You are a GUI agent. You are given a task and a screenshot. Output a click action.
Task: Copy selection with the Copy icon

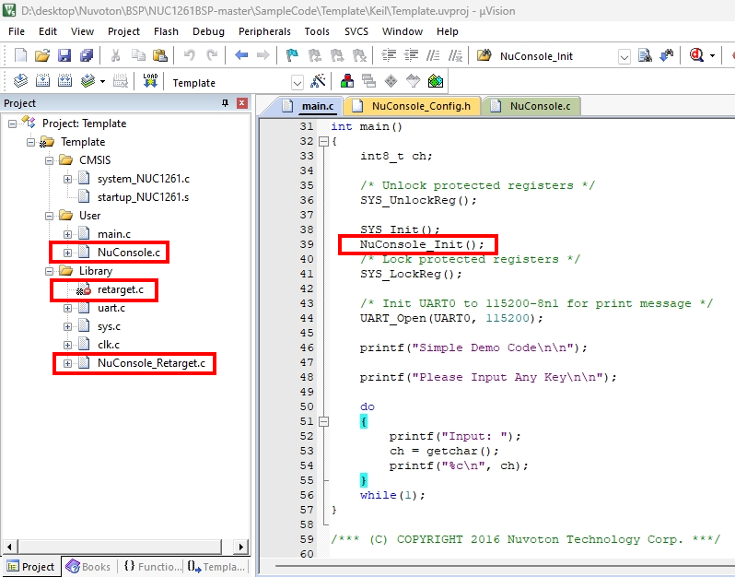pos(138,55)
